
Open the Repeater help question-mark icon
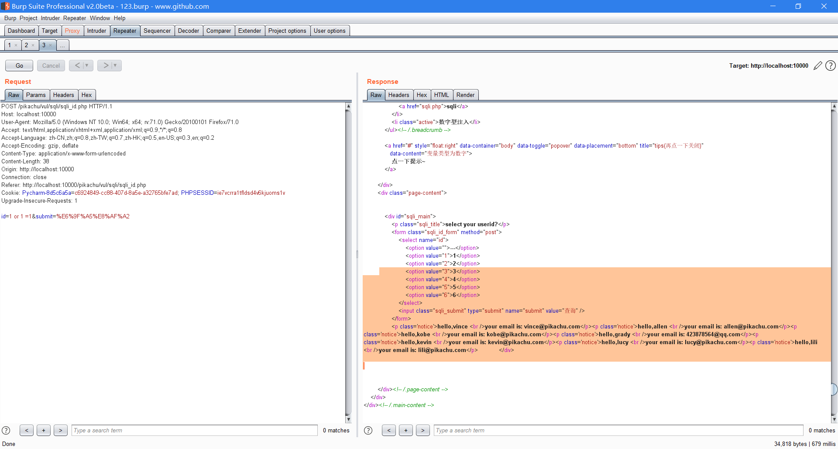[x=831, y=66]
